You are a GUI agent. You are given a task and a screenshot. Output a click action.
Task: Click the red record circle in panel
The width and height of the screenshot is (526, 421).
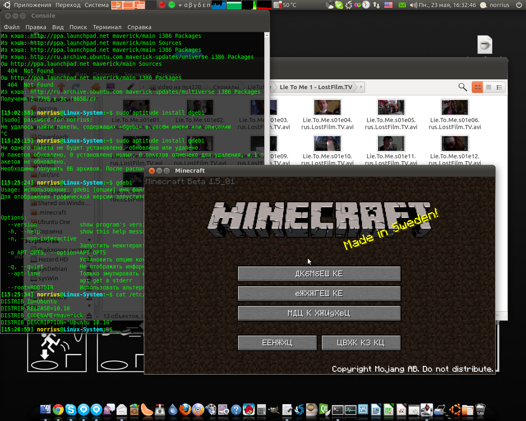click(x=162, y=5)
